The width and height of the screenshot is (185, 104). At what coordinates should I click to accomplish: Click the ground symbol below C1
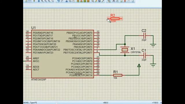(153, 65)
